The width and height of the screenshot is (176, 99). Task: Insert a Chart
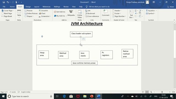[42, 13]
